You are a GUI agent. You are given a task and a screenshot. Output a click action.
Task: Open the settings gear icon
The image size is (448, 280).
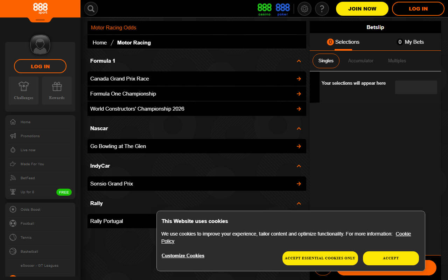pyautogui.click(x=304, y=9)
